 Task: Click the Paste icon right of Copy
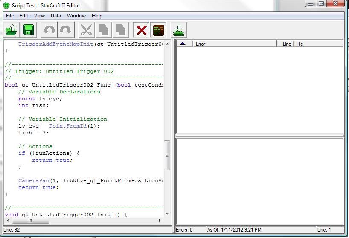[121, 30]
